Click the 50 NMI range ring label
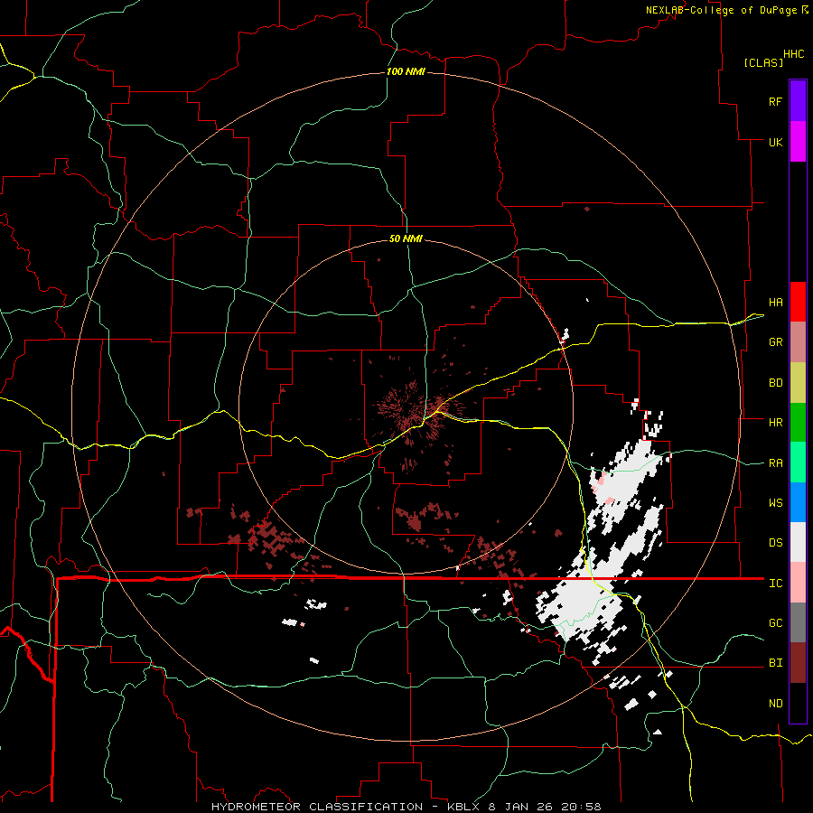 point(406,238)
